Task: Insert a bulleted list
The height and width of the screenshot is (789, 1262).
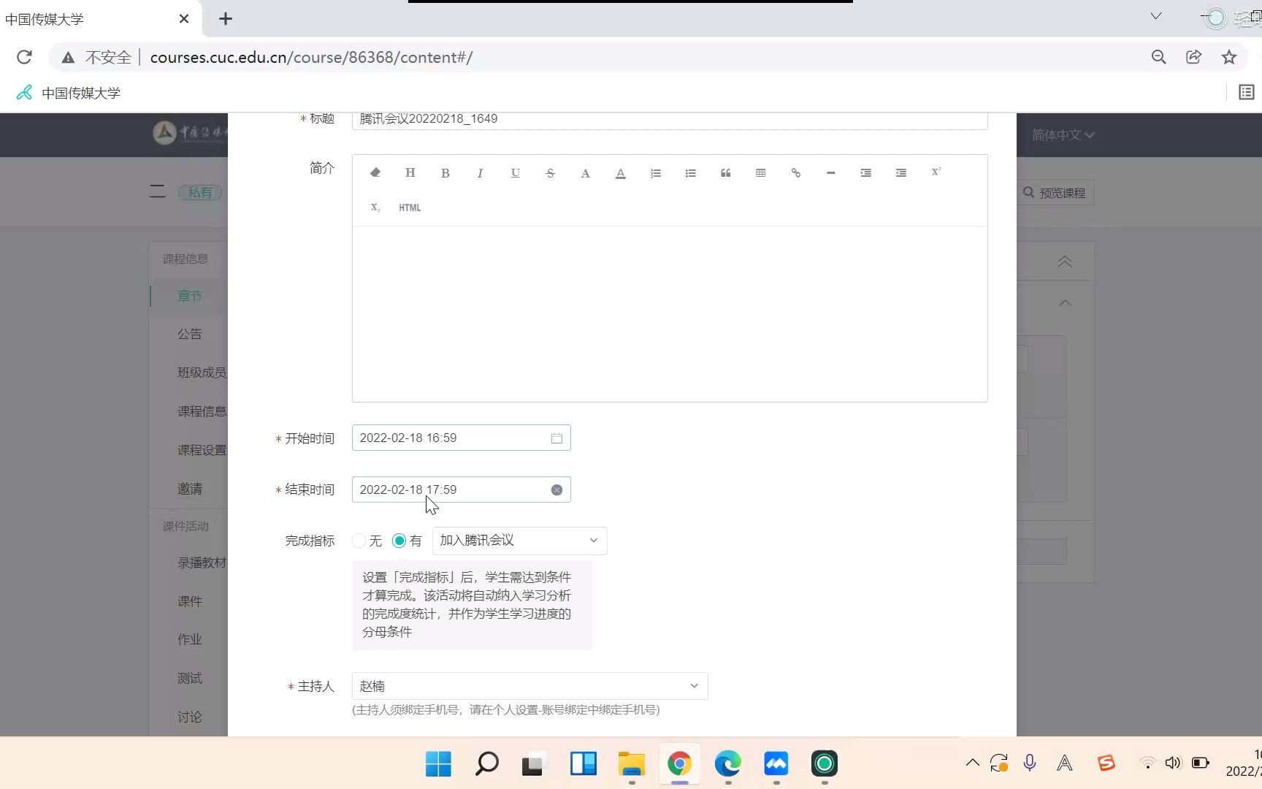Action: (691, 173)
